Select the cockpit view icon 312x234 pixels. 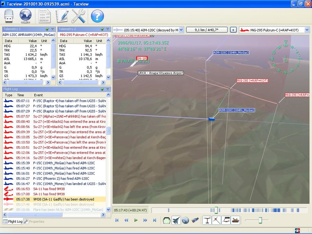click(x=167, y=220)
